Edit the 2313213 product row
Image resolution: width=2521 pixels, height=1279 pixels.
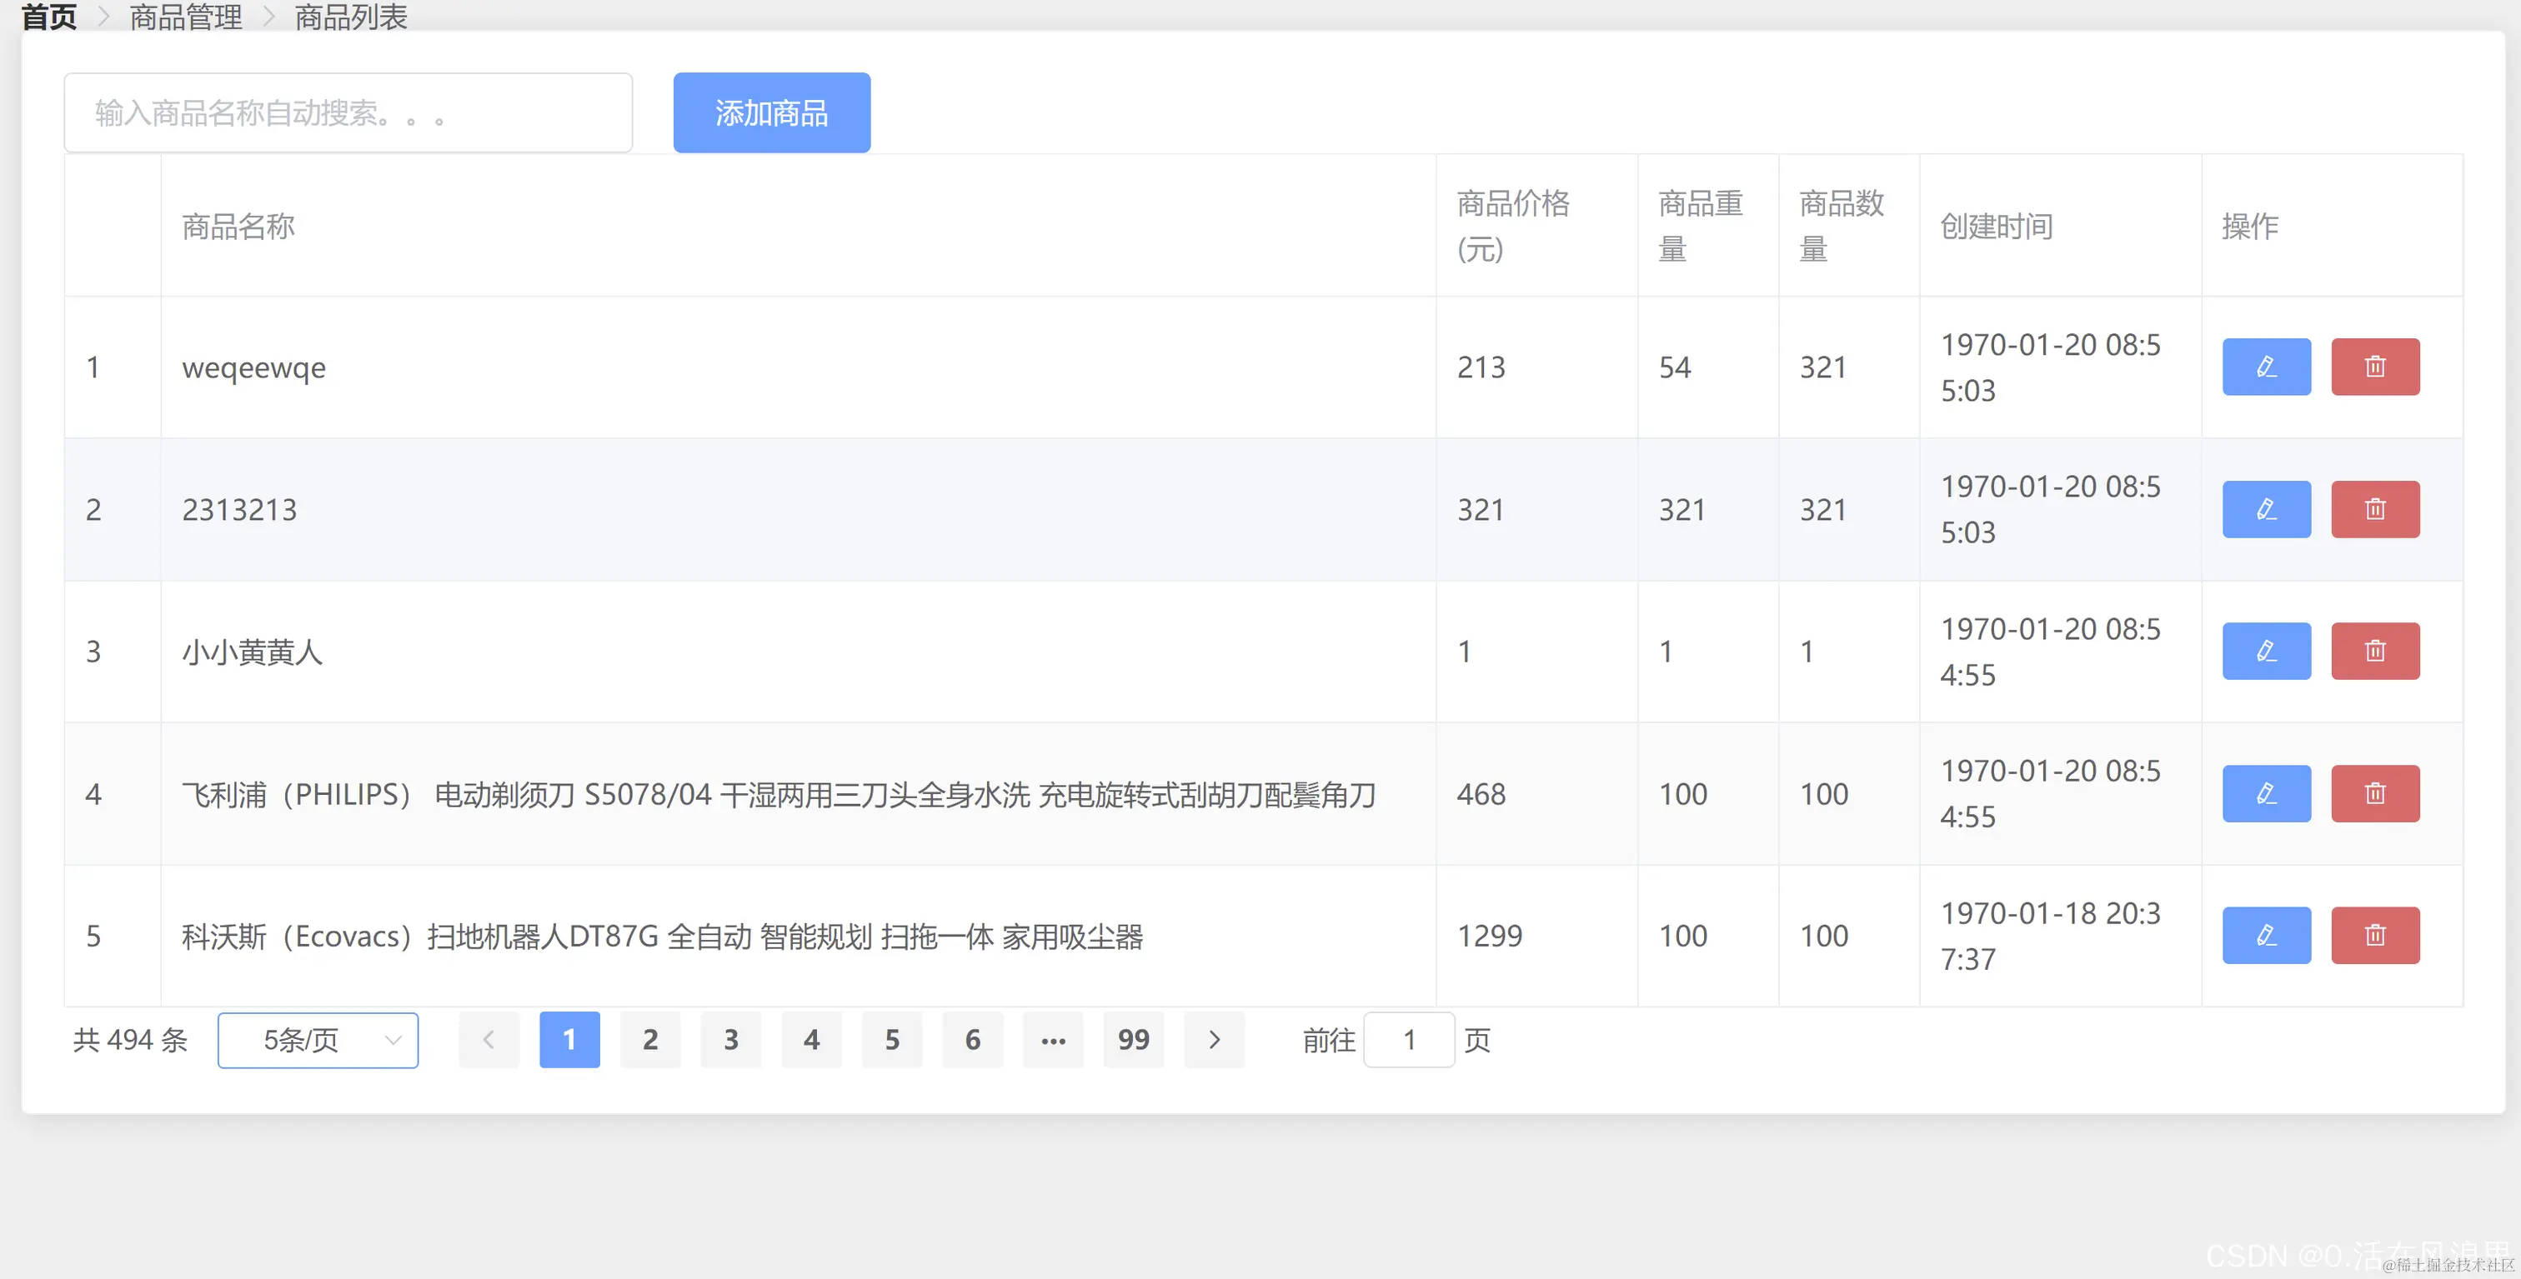coord(2266,509)
